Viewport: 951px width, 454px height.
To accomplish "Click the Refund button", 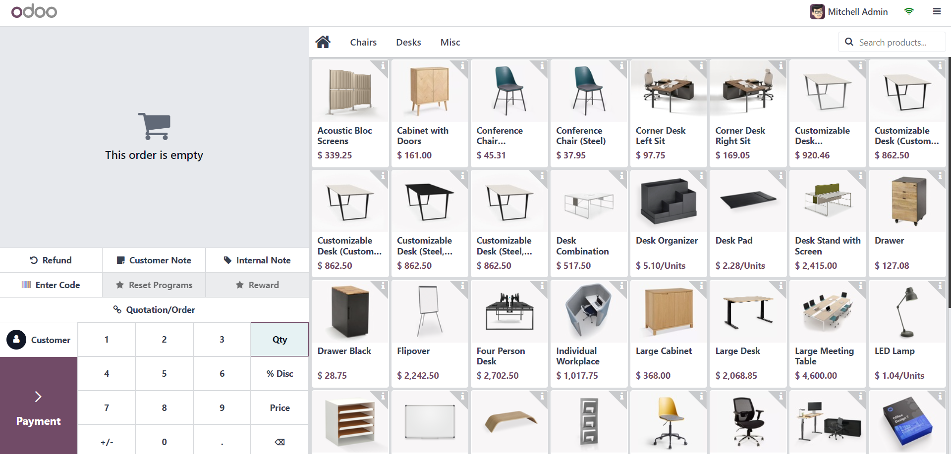I will 51,260.
